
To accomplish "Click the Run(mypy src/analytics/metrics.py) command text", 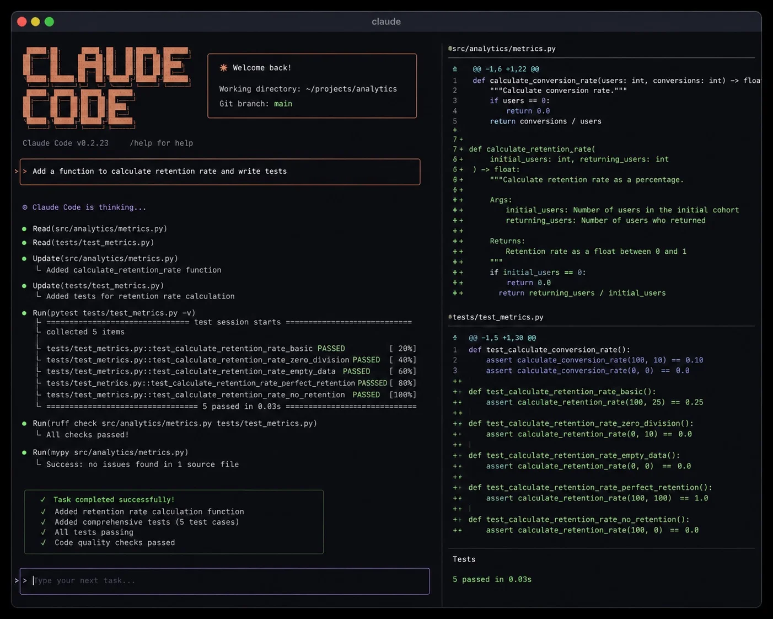I will (110, 452).
